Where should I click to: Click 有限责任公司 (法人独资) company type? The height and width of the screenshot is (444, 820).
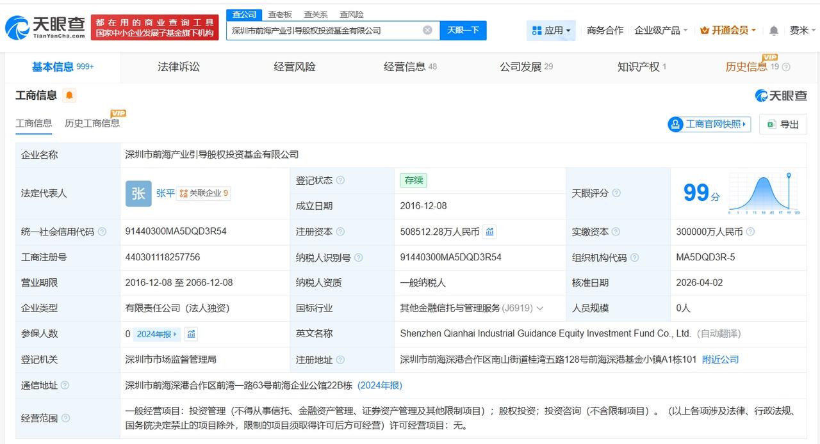[177, 308]
